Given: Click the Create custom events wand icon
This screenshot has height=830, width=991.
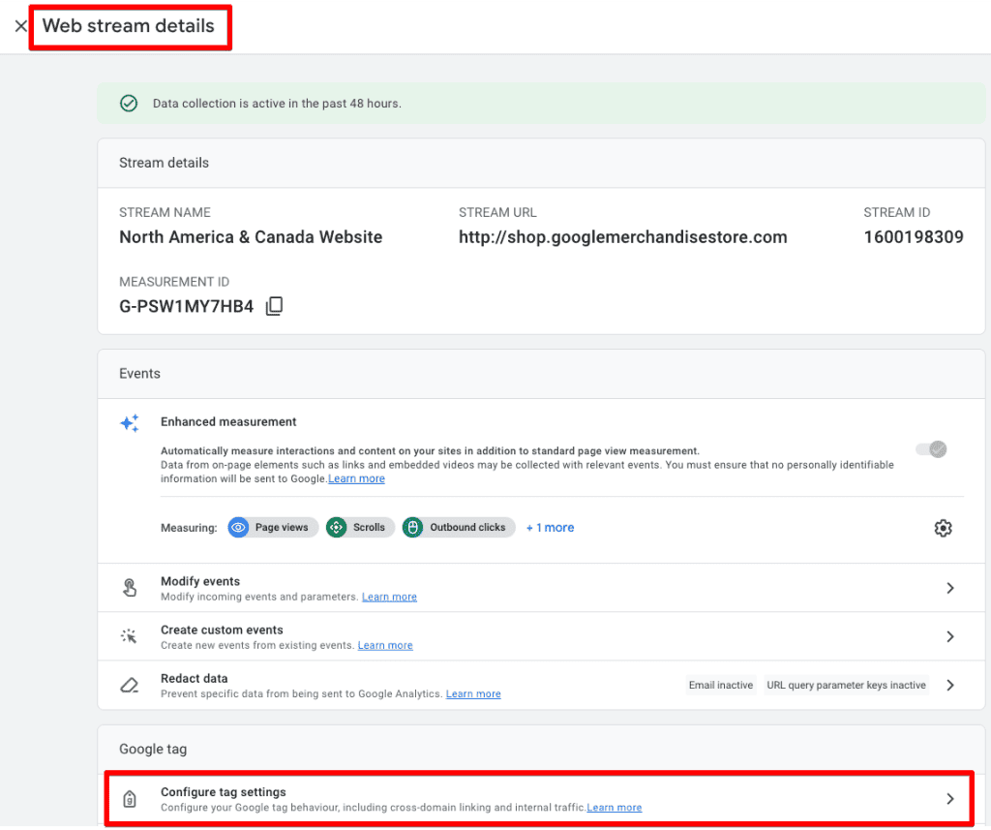Looking at the screenshot, I should (x=130, y=635).
